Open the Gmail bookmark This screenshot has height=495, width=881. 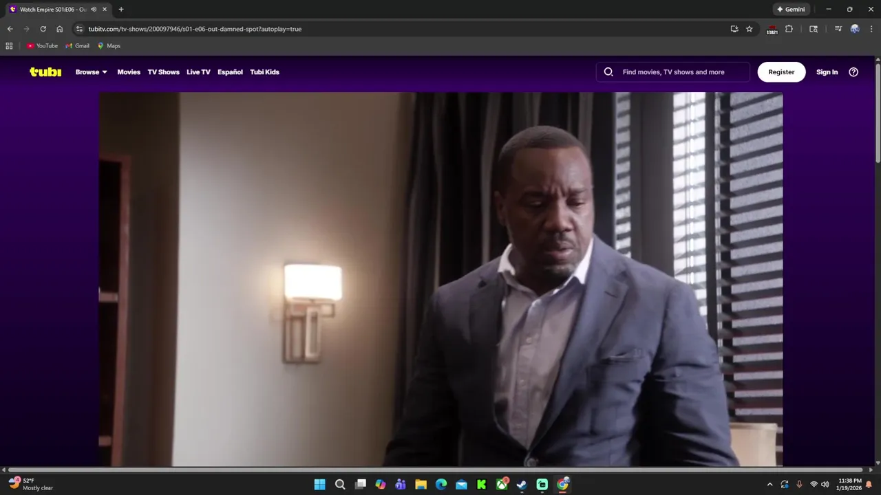point(77,46)
